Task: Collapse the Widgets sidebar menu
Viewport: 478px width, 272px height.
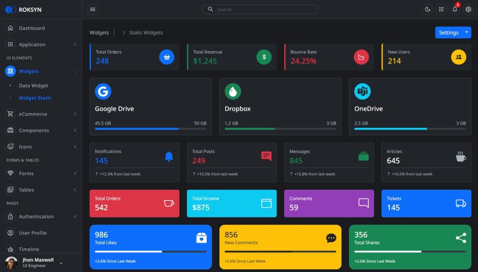Action: pos(28,71)
